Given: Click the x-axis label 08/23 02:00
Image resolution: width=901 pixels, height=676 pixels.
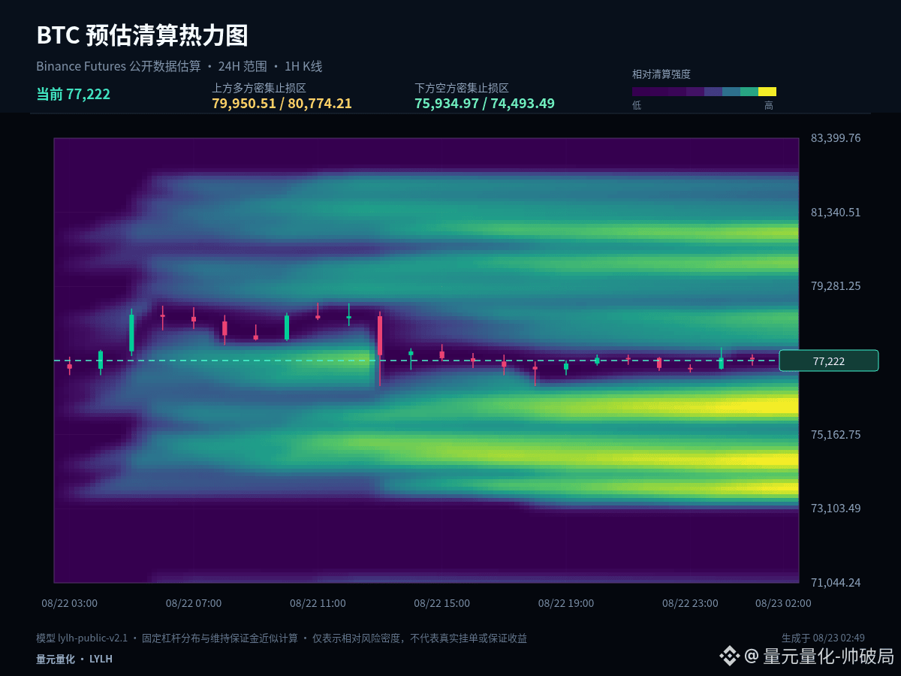Looking at the screenshot, I should point(783,603).
